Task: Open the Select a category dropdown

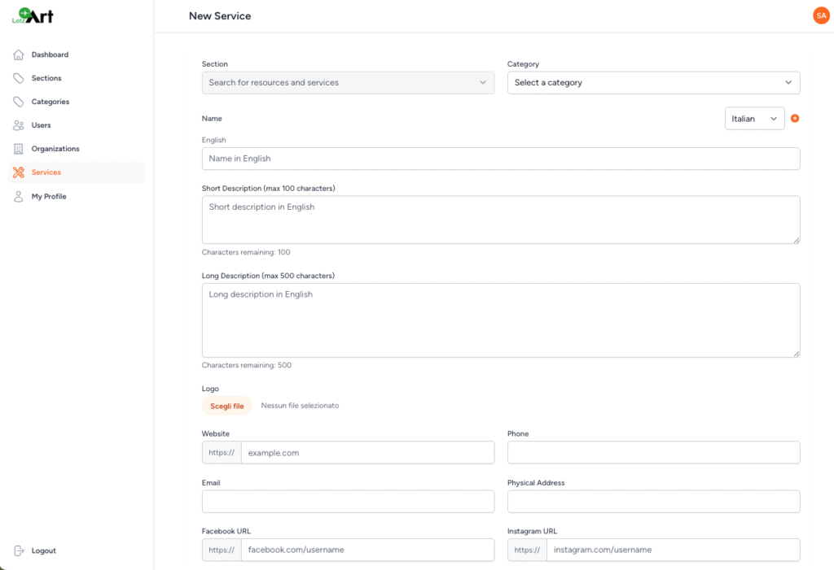Action: click(x=653, y=83)
